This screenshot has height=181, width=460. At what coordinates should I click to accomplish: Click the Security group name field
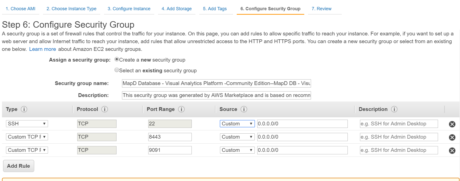click(x=216, y=83)
